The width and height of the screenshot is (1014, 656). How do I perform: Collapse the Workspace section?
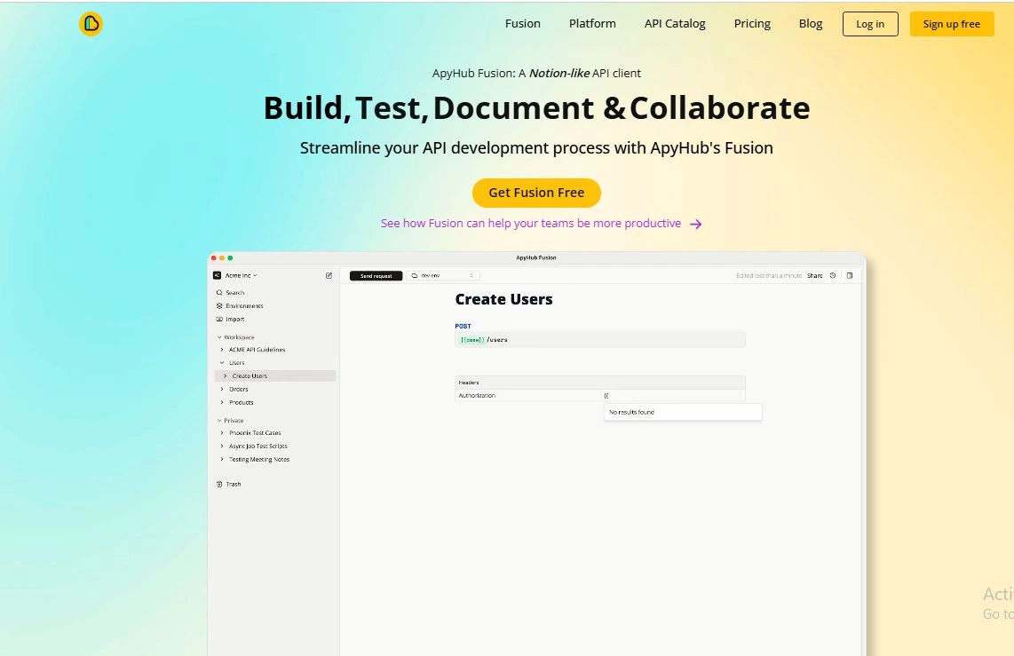(x=219, y=337)
